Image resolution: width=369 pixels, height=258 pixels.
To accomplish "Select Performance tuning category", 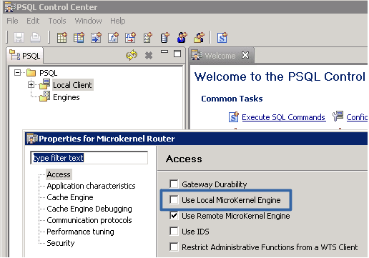I will [80, 232].
